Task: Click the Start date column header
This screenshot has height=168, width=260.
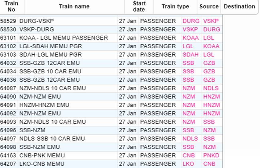Action: [x=139, y=7]
